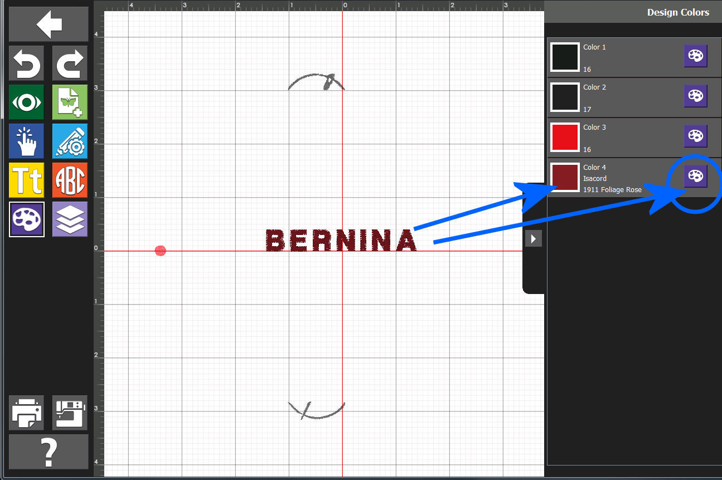Click the '1911 Foliage Rose' thread name
722x480 pixels.
point(612,190)
